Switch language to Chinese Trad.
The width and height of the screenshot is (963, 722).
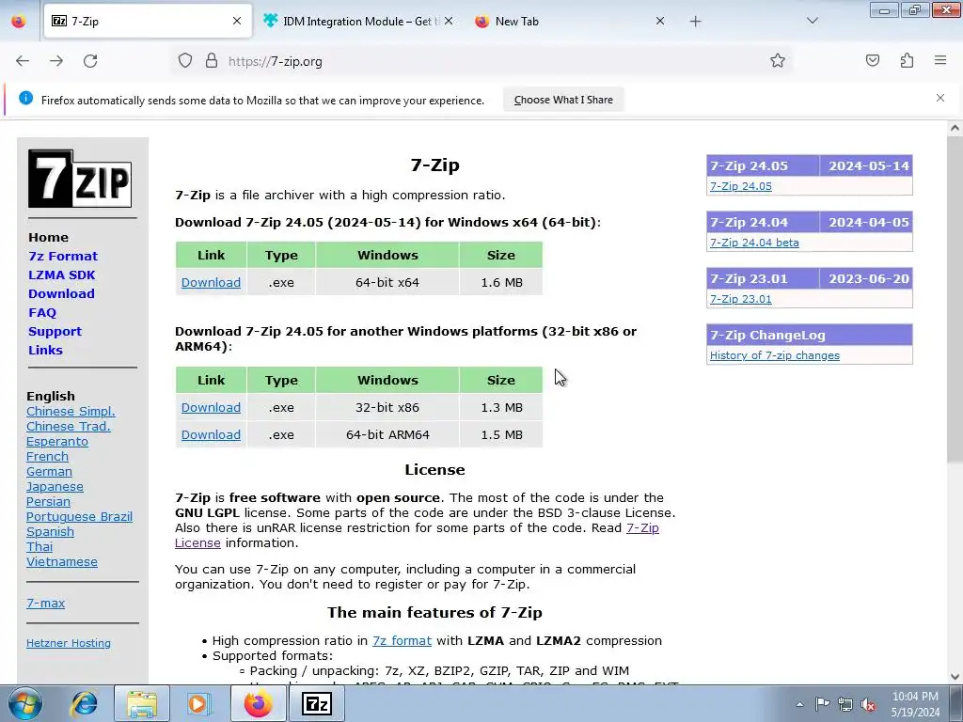pos(68,426)
